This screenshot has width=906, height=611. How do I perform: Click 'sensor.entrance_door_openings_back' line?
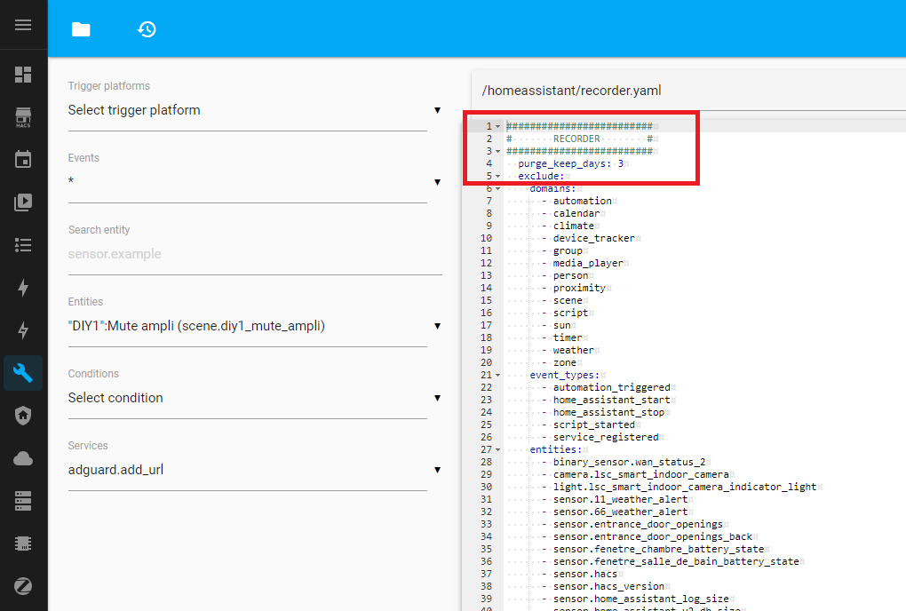[x=653, y=536]
